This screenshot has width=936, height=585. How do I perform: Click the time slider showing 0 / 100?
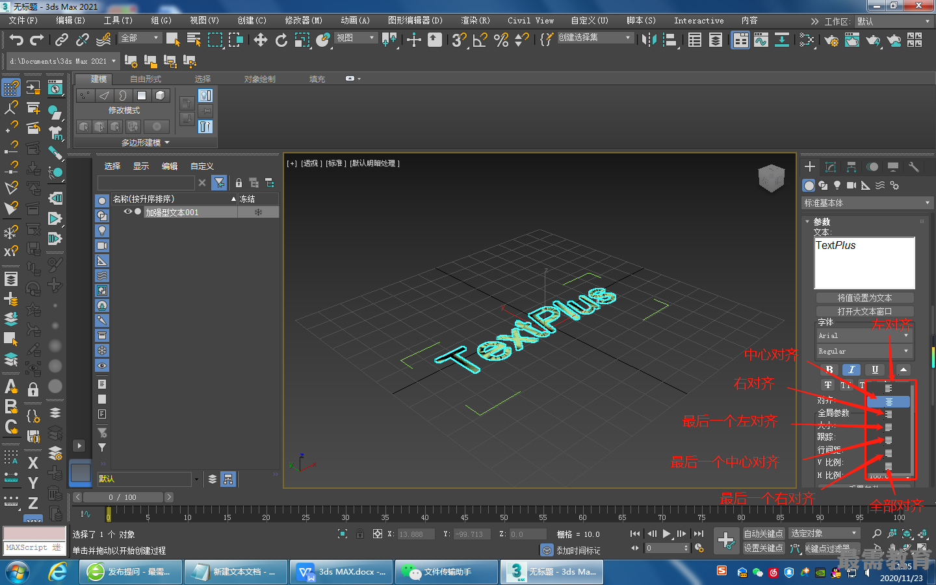(123, 497)
